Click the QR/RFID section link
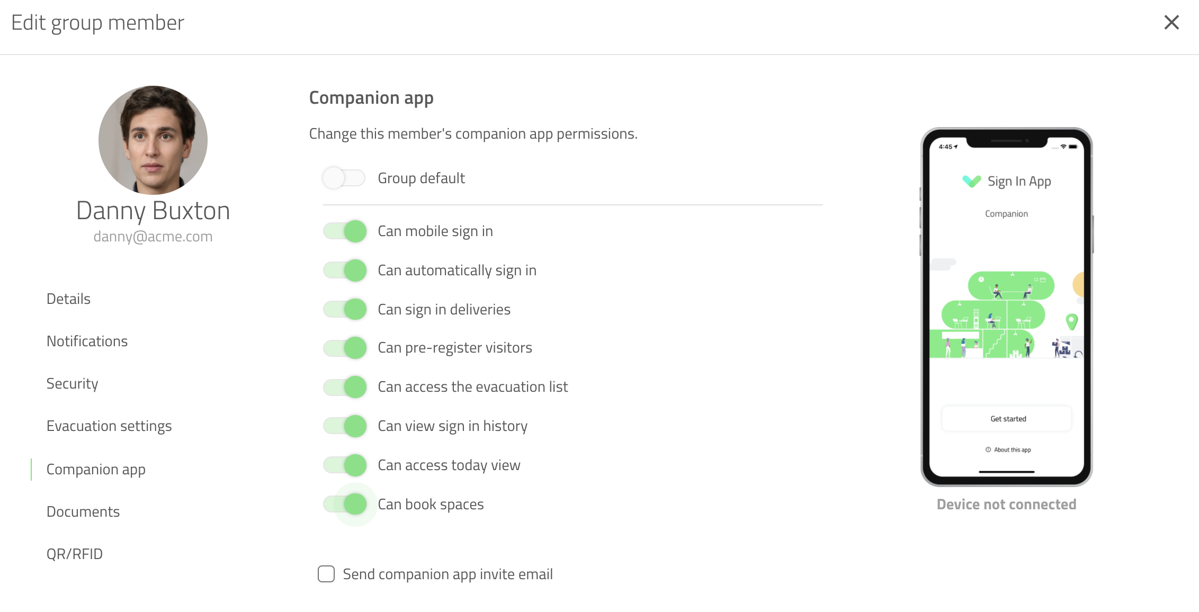Screen dimensions: 1199x612 (x=74, y=553)
